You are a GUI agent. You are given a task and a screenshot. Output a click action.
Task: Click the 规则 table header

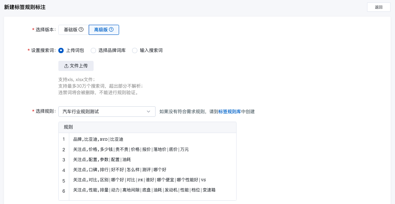[68, 127]
